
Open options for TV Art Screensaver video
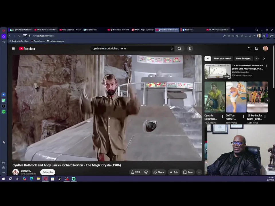click(267, 66)
